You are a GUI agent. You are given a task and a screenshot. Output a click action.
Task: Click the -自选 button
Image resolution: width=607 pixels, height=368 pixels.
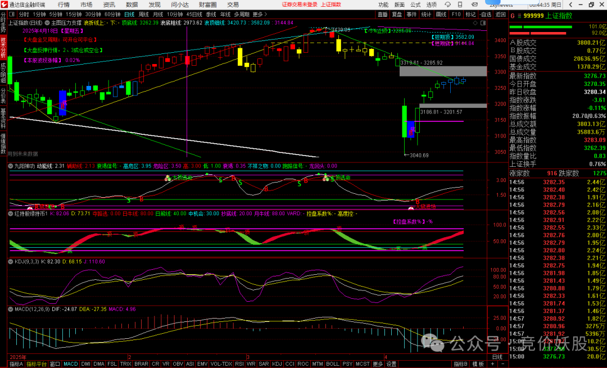tap(486, 14)
